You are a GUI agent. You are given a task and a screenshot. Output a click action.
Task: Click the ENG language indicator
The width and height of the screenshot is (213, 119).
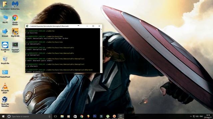click(x=201, y=116)
